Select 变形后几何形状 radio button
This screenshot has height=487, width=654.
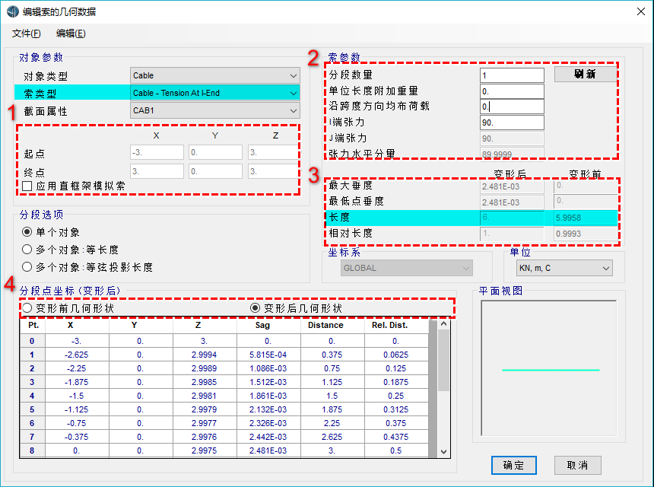click(256, 308)
